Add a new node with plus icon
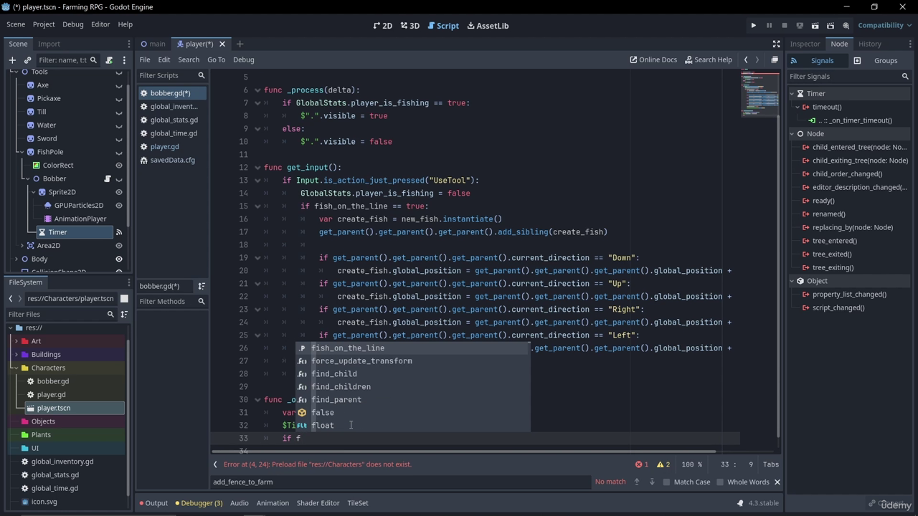The image size is (918, 516). (x=12, y=60)
